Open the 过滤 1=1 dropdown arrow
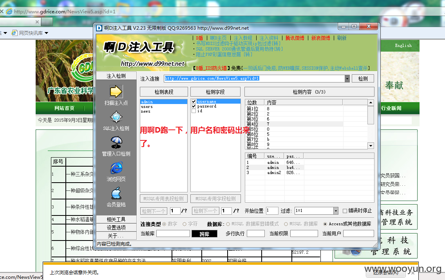 coord(336,210)
